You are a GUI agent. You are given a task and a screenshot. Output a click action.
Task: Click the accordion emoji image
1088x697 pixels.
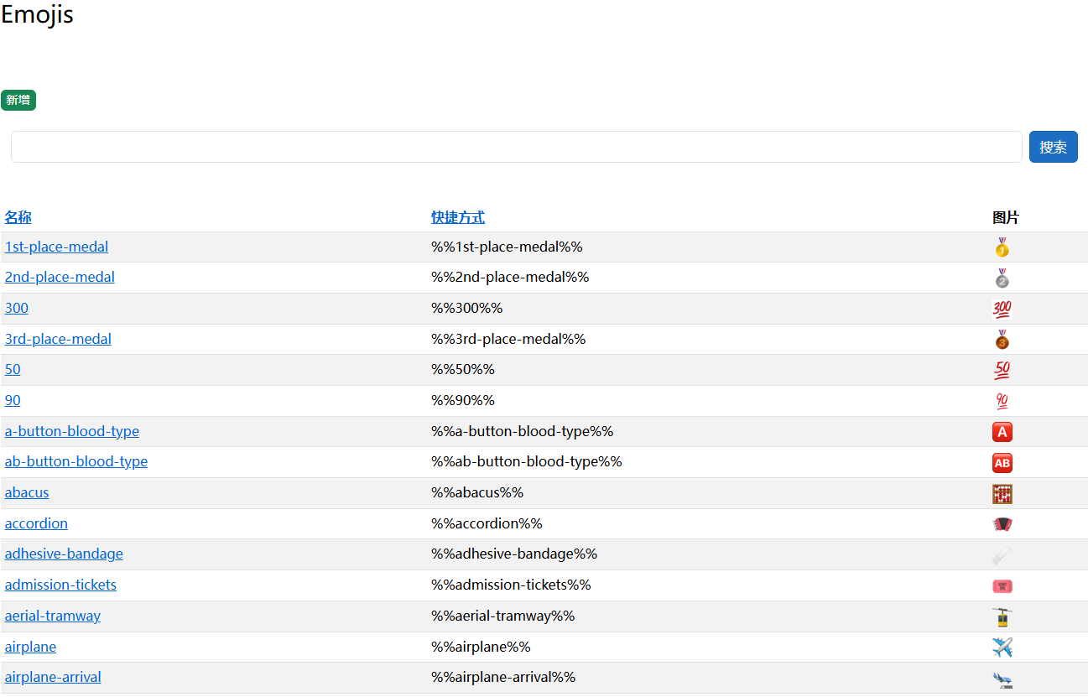[x=1002, y=524]
